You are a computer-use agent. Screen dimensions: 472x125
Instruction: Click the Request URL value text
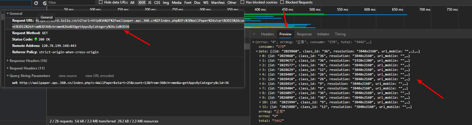tap(140, 23)
